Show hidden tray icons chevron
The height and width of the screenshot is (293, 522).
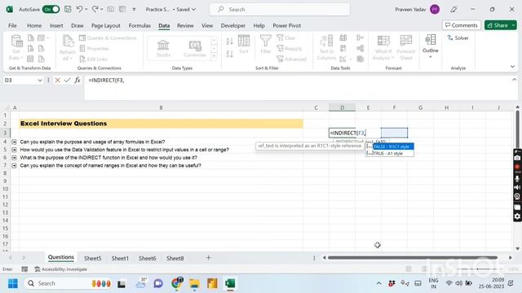click(378, 283)
